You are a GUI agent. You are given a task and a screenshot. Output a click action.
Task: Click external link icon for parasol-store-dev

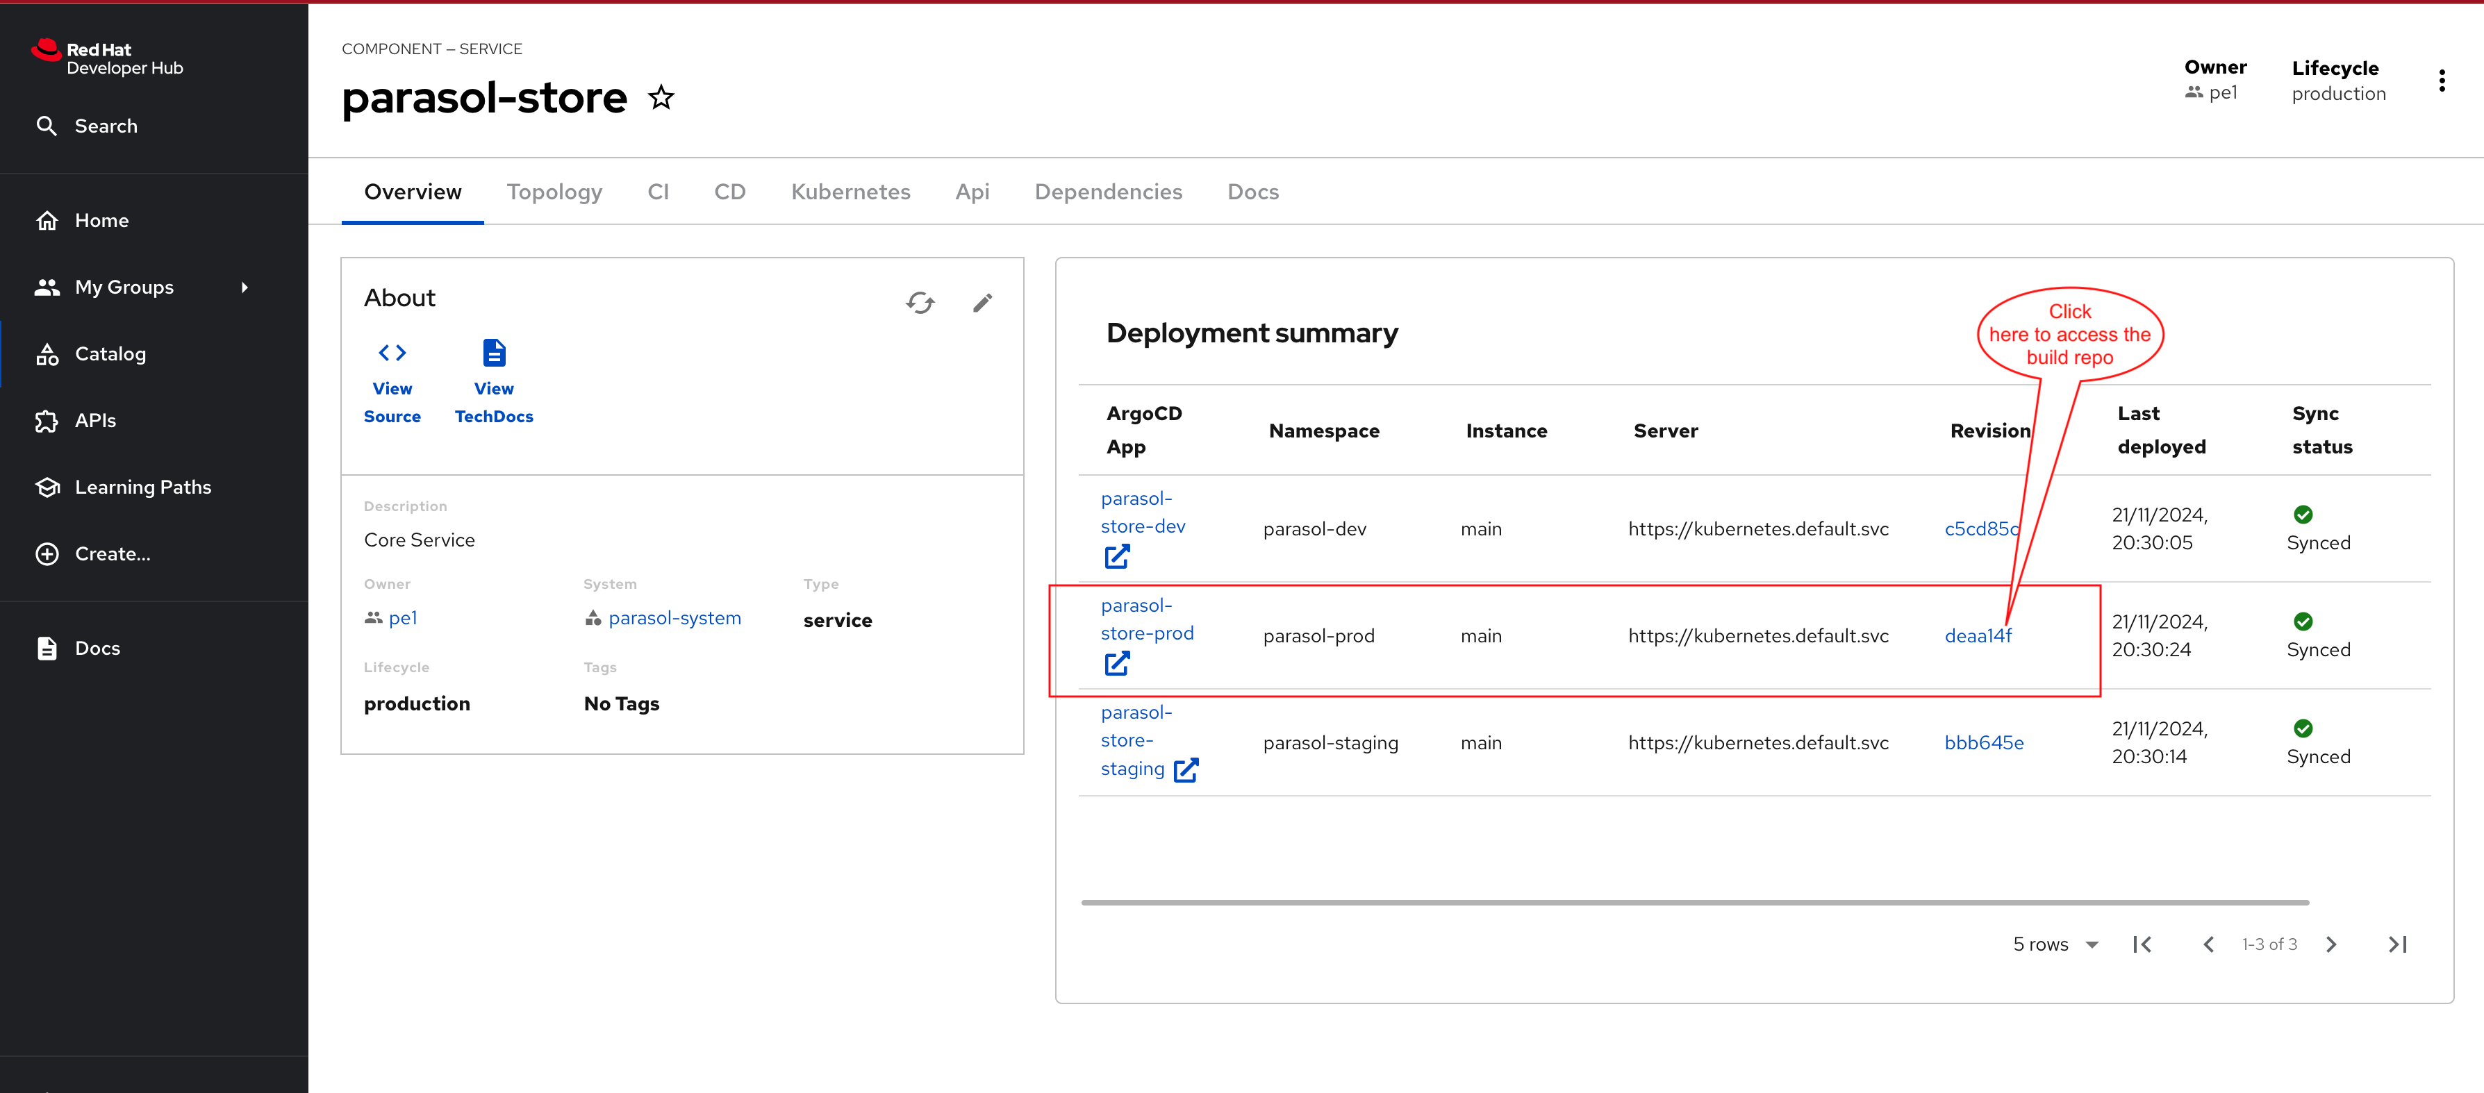pyautogui.click(x=1117, y=556)
